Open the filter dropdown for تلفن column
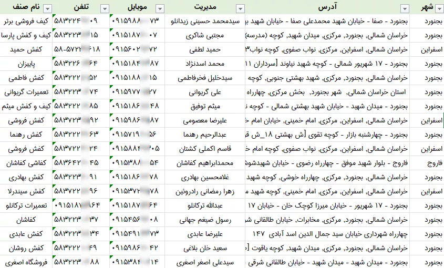 (105, 9)
